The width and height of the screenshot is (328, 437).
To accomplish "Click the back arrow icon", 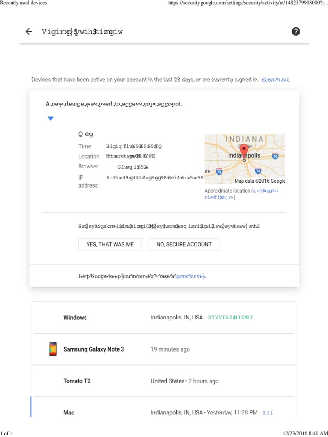I will pos(29,32).
